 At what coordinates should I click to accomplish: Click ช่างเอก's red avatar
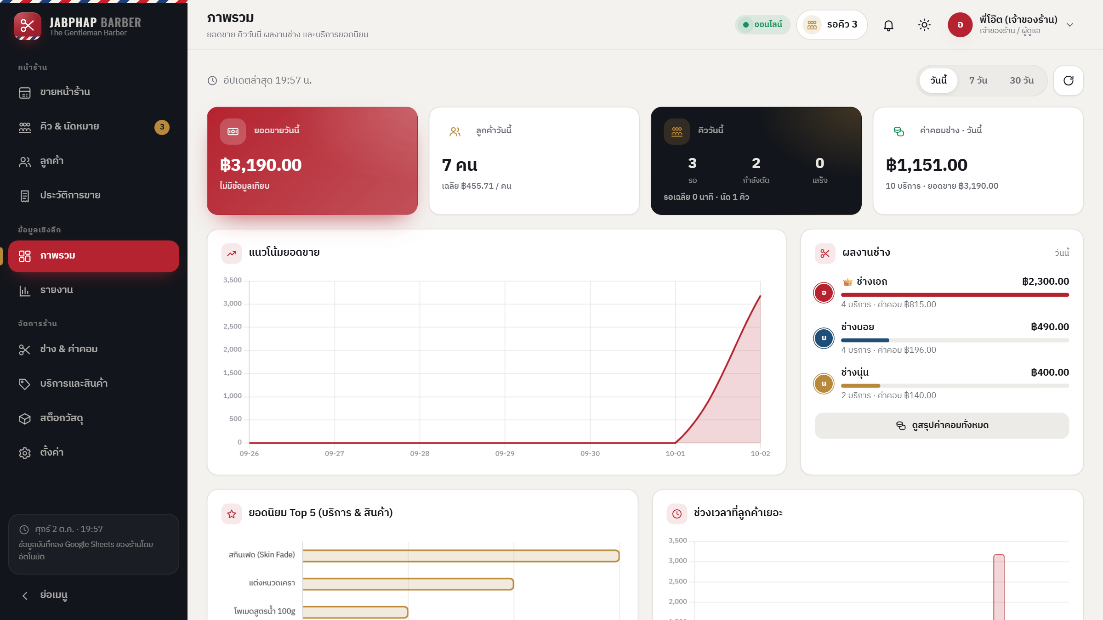pyautogui.click(x=824, y=293)
